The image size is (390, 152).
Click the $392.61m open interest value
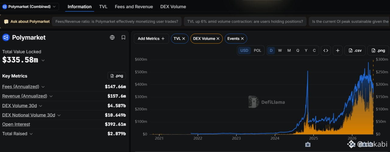115,124
